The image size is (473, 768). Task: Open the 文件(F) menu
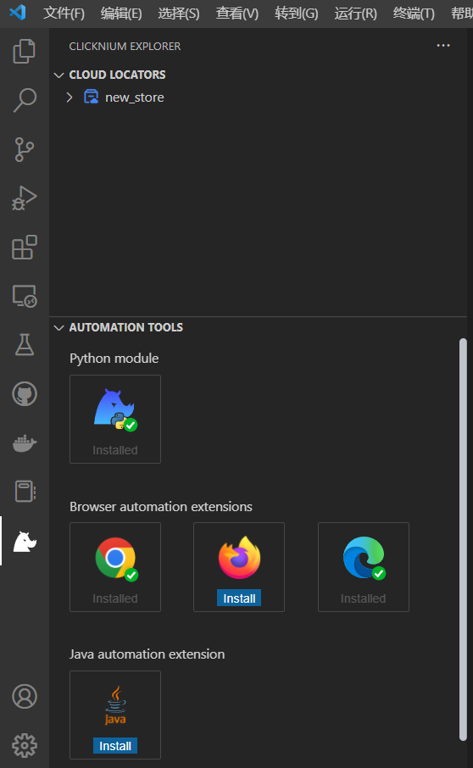64,14
